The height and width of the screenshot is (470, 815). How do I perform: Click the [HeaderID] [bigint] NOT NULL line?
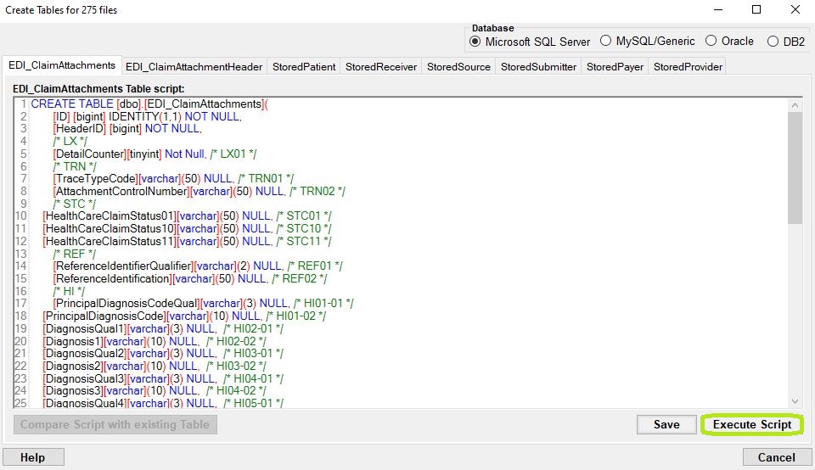pos(127,129)
